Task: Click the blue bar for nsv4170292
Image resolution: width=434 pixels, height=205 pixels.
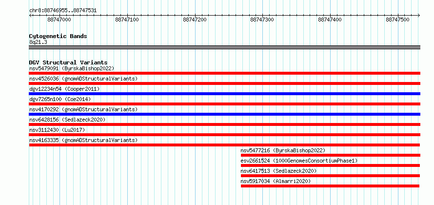Action: click(x=224, y=114)
